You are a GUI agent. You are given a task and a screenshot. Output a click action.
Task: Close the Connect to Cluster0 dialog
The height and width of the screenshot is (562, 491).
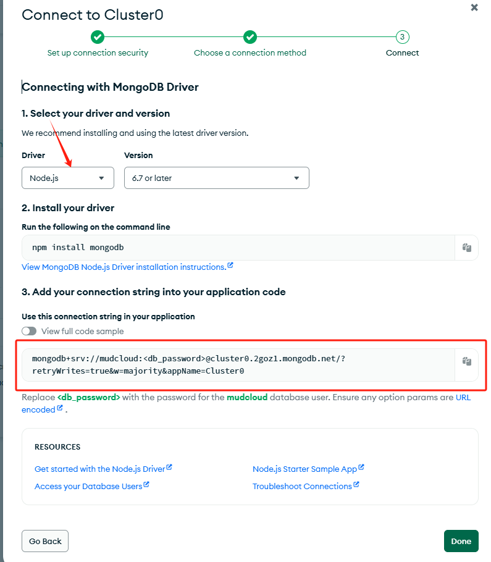(474, 7)
